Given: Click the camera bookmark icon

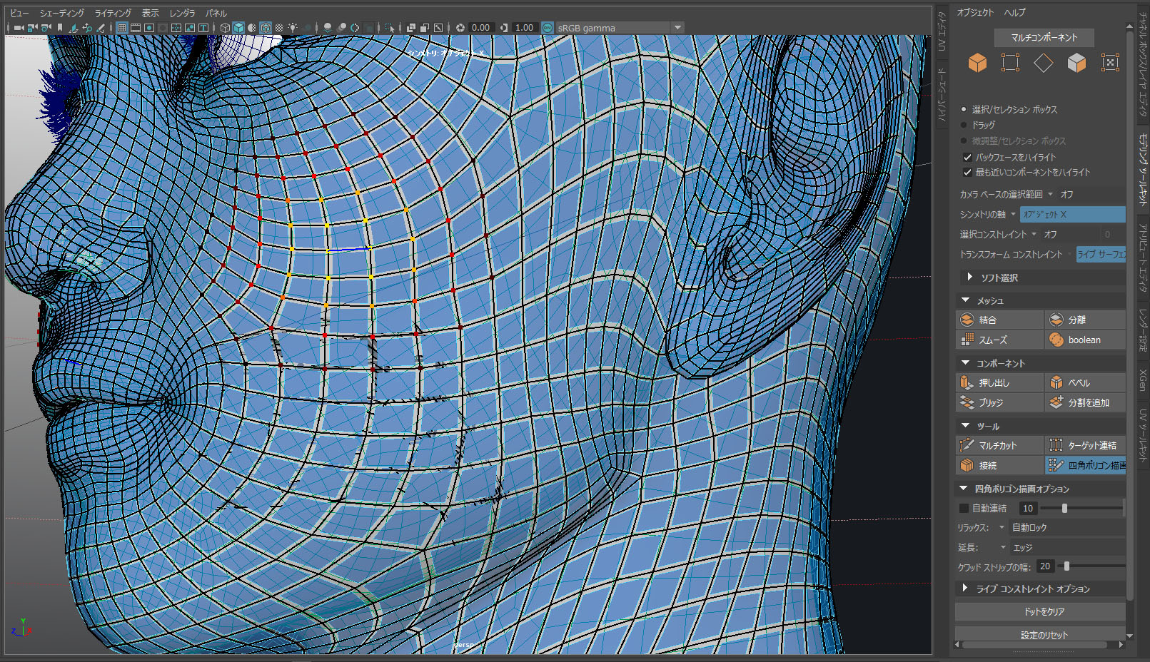Looking at the screenshot, I should [x=60, y=28].
